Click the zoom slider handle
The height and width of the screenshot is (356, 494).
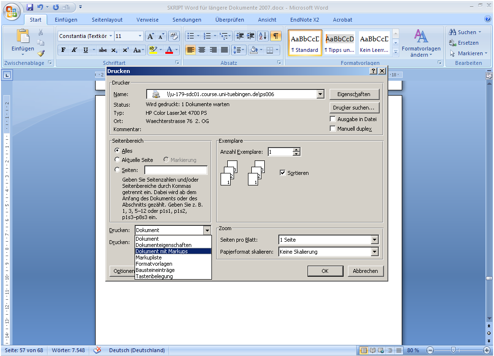point(453,350)
